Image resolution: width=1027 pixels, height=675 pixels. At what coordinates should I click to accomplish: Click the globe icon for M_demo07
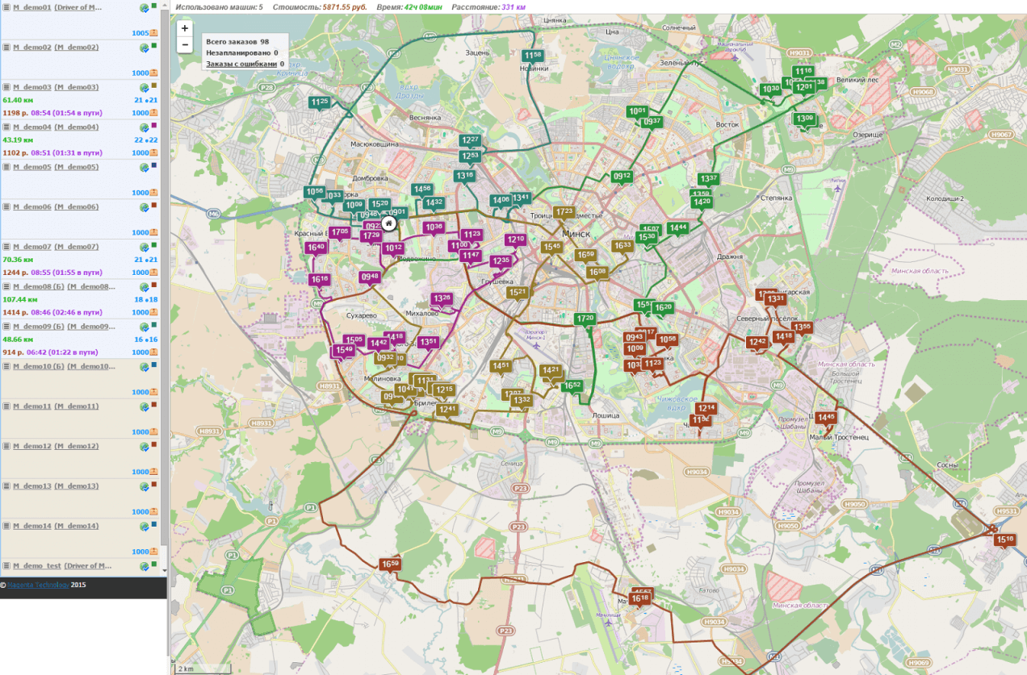click(x=144, y=247)
